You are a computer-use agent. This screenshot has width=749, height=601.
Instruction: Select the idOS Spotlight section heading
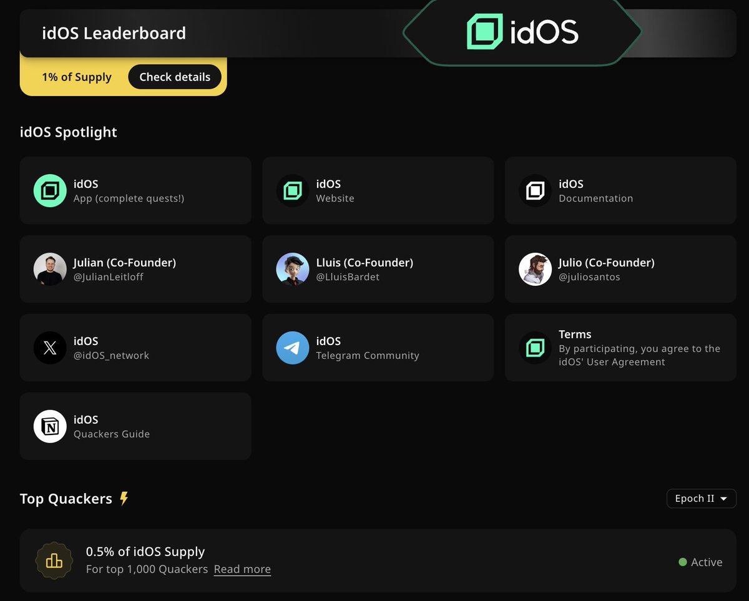pos(69,132)
